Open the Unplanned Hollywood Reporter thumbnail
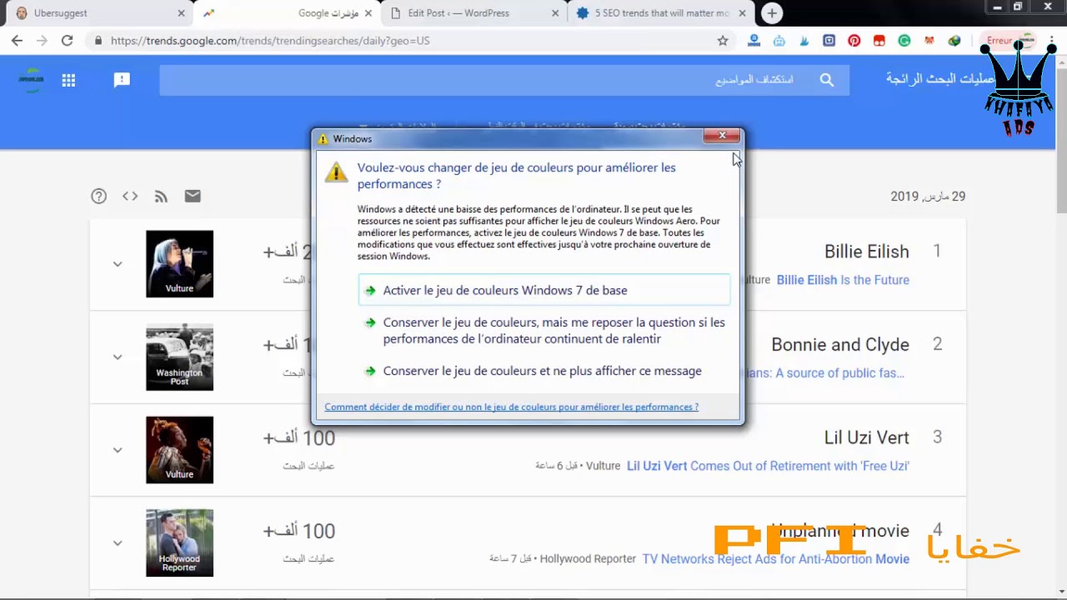The width and height of the screenshot is (1067, 600). [179, 543]
